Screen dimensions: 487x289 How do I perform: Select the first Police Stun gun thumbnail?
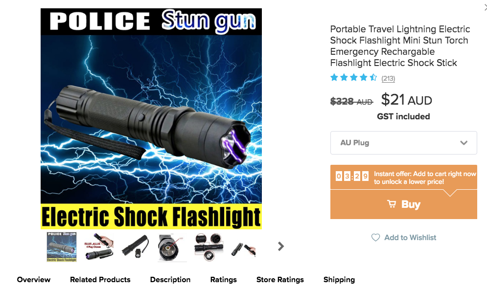(62, 247)
